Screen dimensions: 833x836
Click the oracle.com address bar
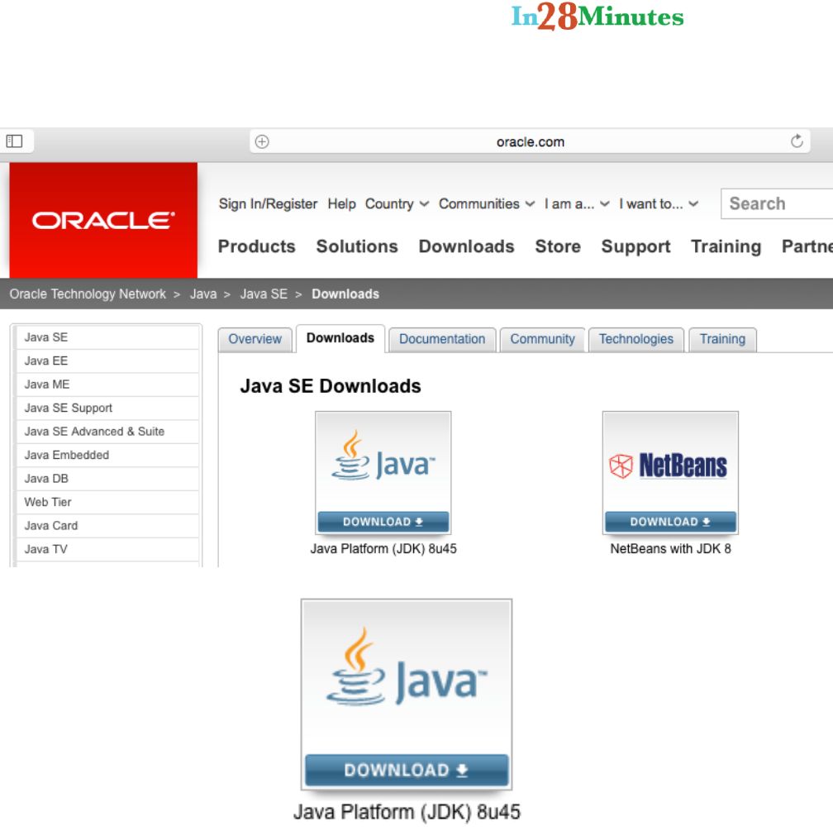coord(530,142)
